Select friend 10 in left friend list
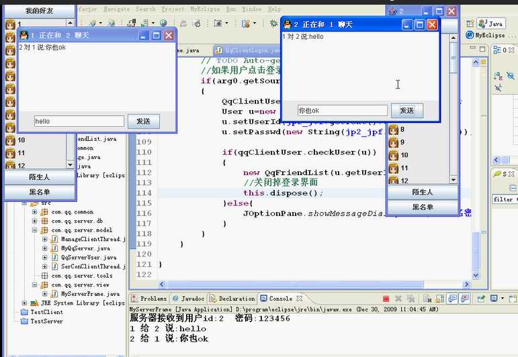Image resolution: width=518 pixels, height=357 pixels. point(36,140)
